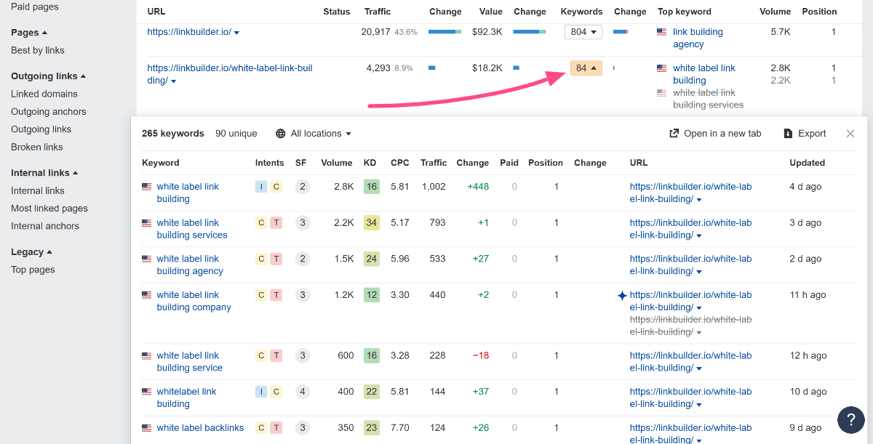Open Broken links report
The height and width of the screenshot is (444, 873).
pyautogui.click(x=37, y=148)
